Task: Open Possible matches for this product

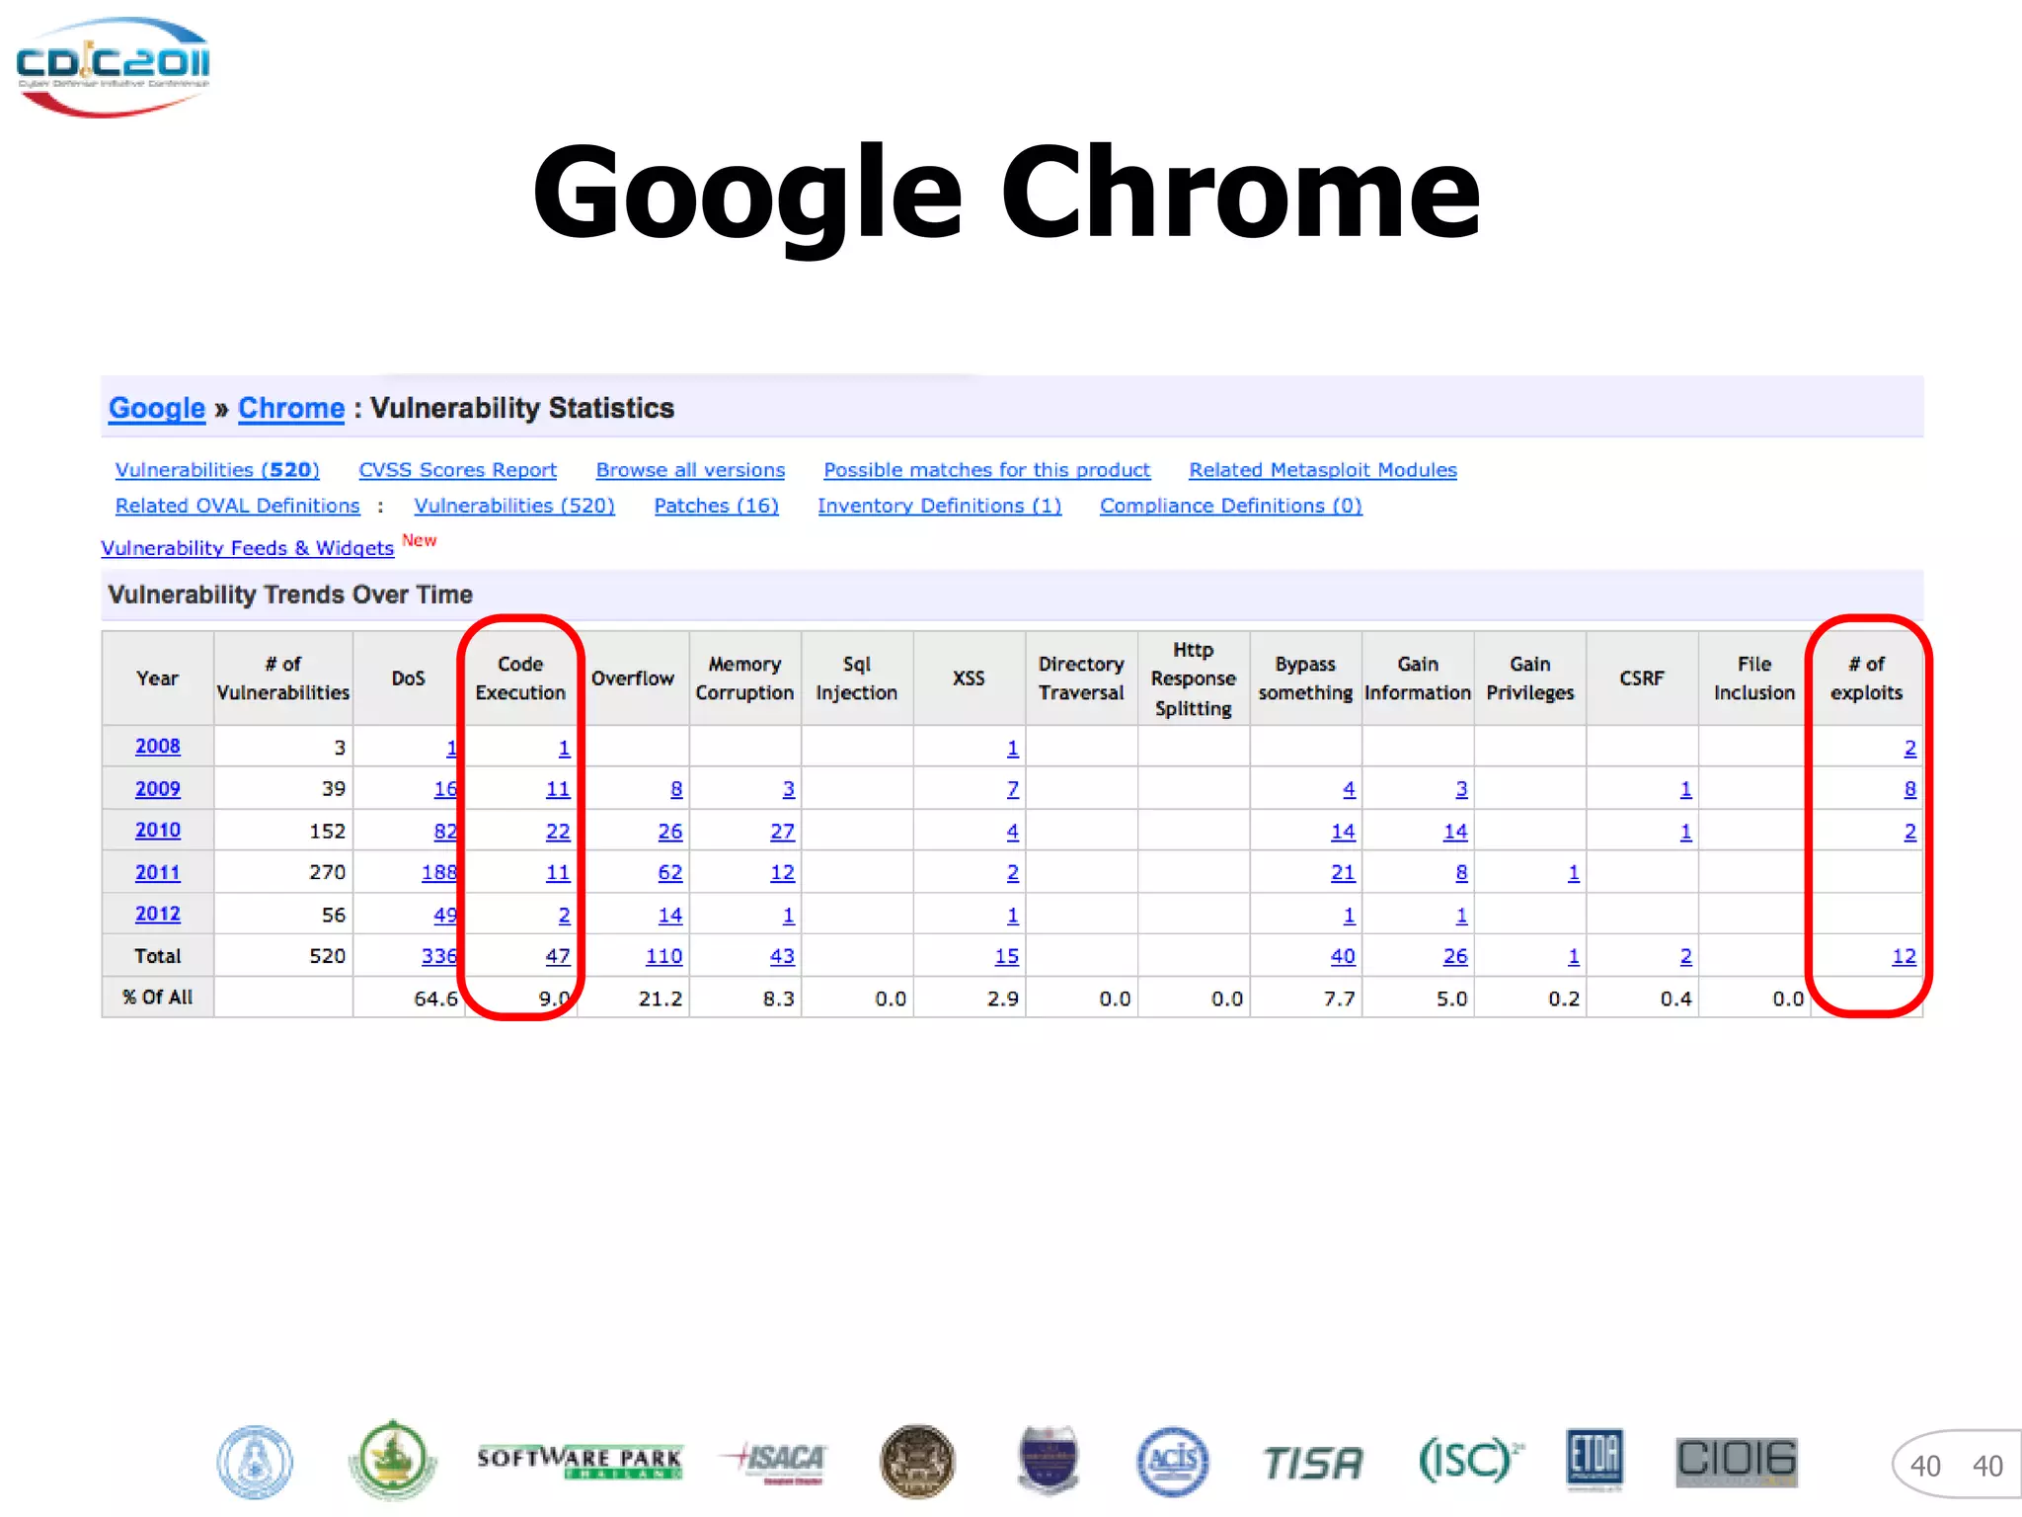Action: pyautogui.click(x=987, y=470)
